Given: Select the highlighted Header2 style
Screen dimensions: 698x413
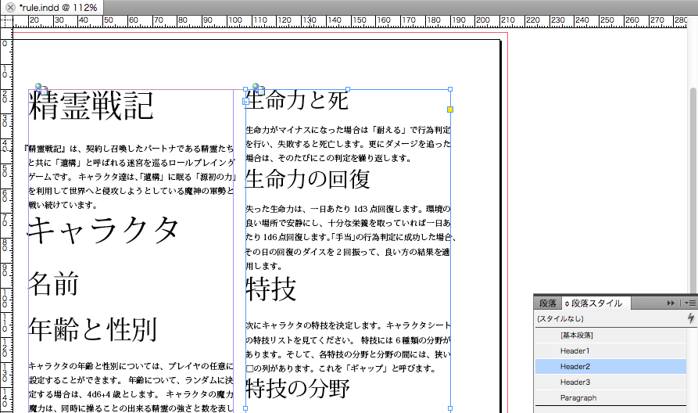Looking at the screenshot, I should tap(610, 366).
